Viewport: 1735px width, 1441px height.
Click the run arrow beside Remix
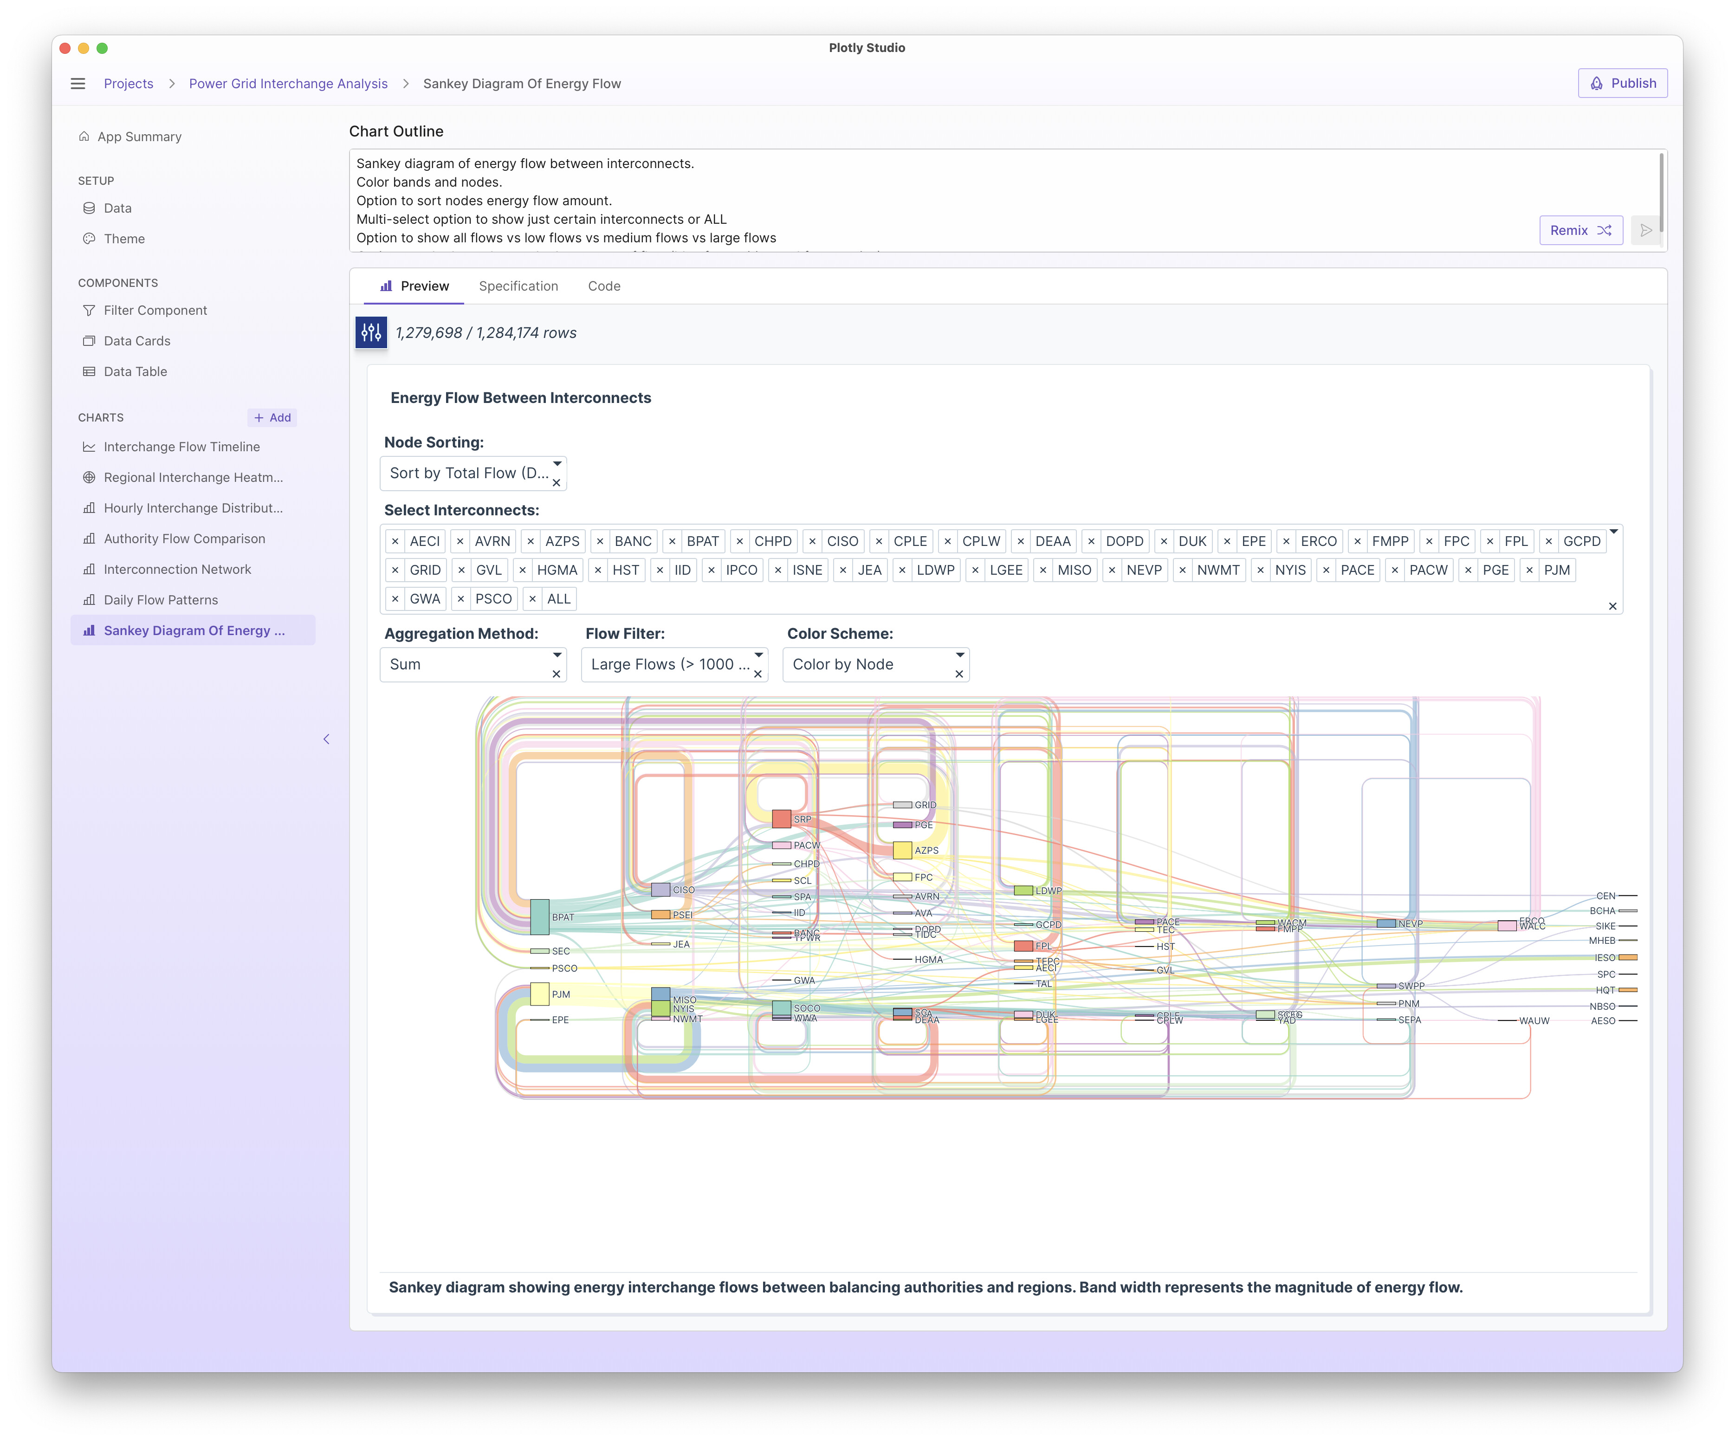click(1645, 231)
